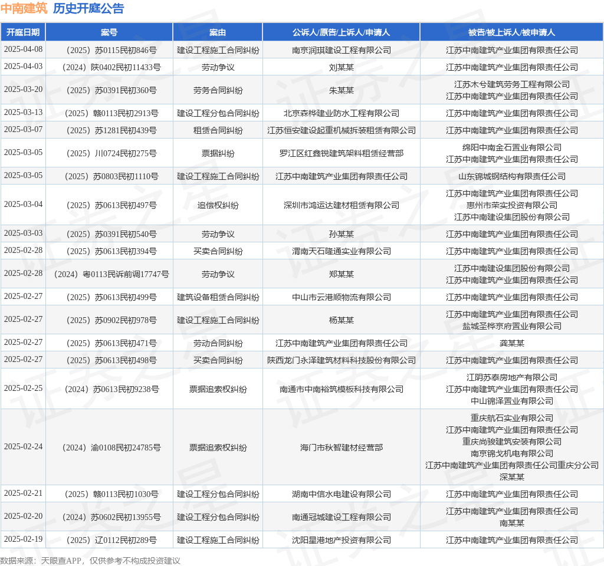604x566 pixels.
Task: Click plaintiff 郑某某
Action: click(341, 274)
